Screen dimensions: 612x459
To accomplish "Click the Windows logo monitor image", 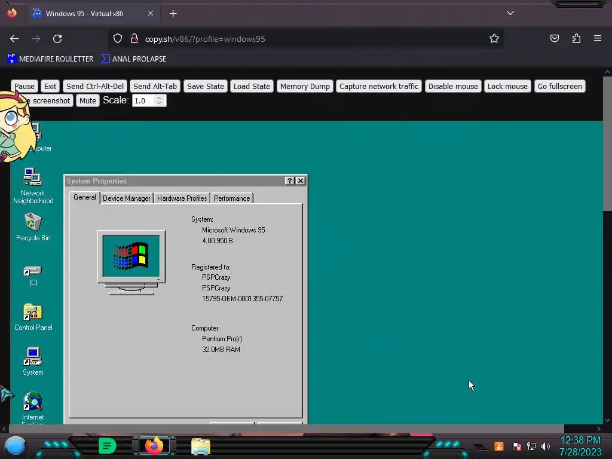I will [131, 263].
